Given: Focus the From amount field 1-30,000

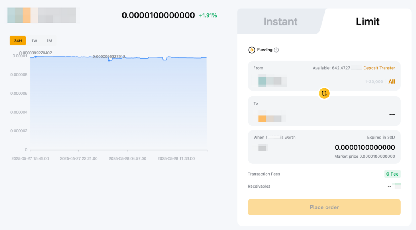Looking at the screenshot, I should pos(373,82).
